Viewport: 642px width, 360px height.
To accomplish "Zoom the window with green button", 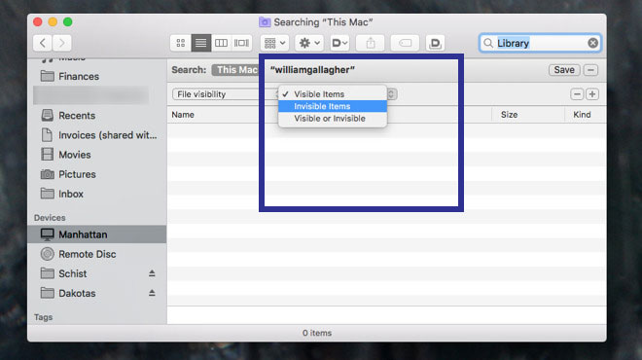I will [68, 22].
